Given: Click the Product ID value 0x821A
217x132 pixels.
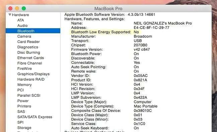Looking at the screenshot, I should tap(140, 80).
